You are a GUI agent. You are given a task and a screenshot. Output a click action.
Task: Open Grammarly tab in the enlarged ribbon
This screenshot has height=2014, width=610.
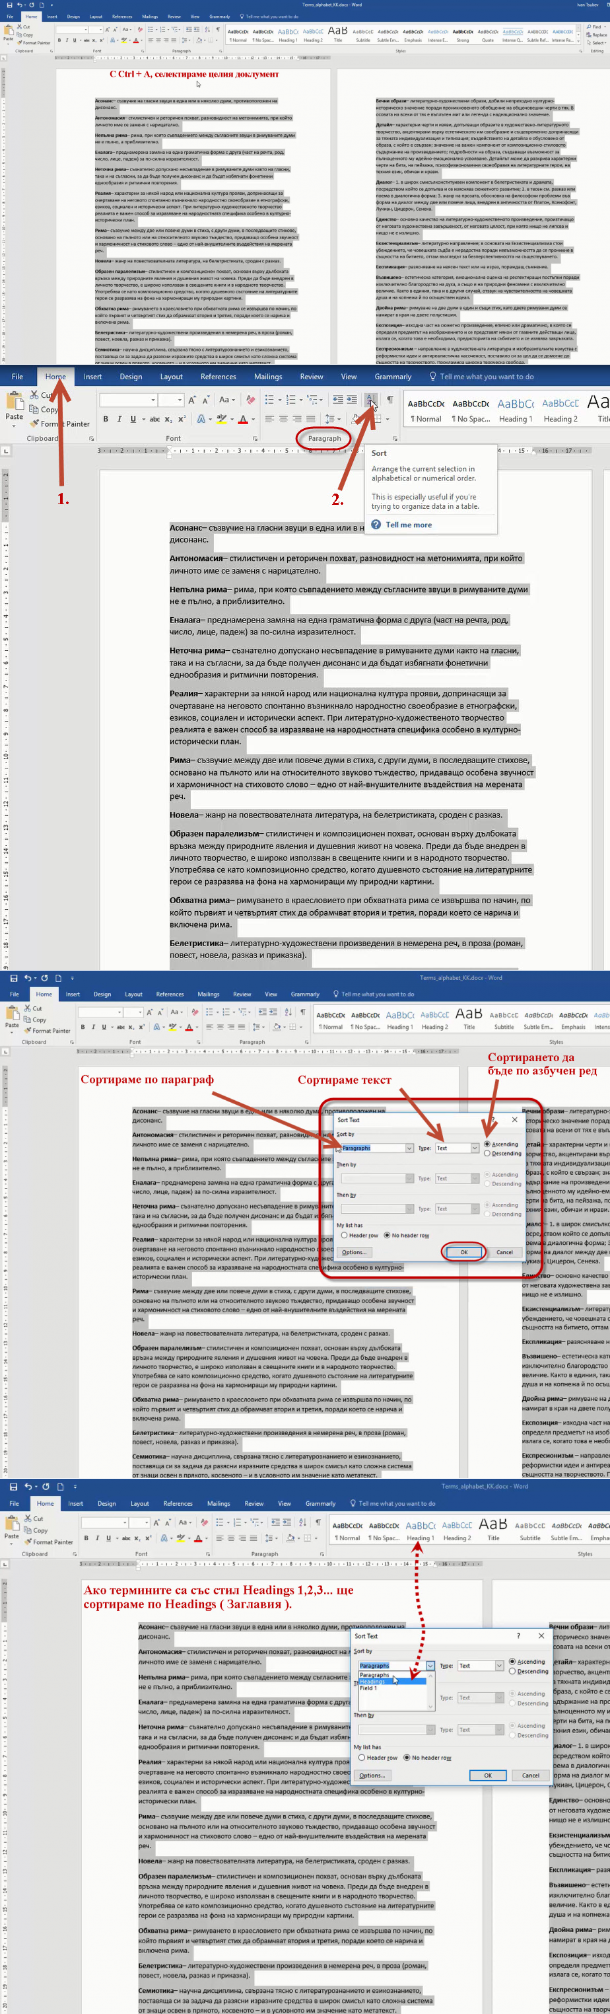tap(393, 377)
